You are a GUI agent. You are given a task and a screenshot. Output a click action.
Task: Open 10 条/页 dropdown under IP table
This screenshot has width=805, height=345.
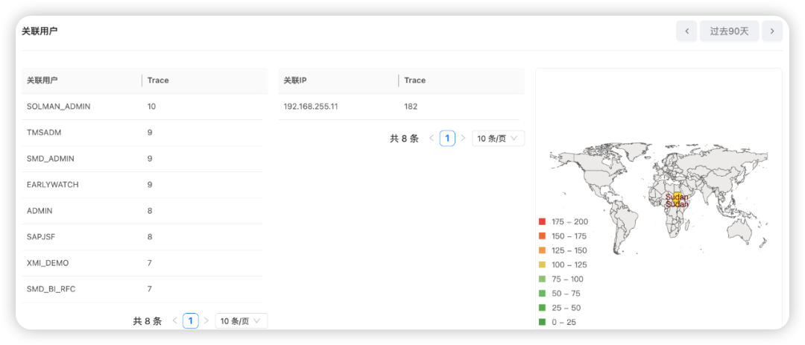[498, 139]
